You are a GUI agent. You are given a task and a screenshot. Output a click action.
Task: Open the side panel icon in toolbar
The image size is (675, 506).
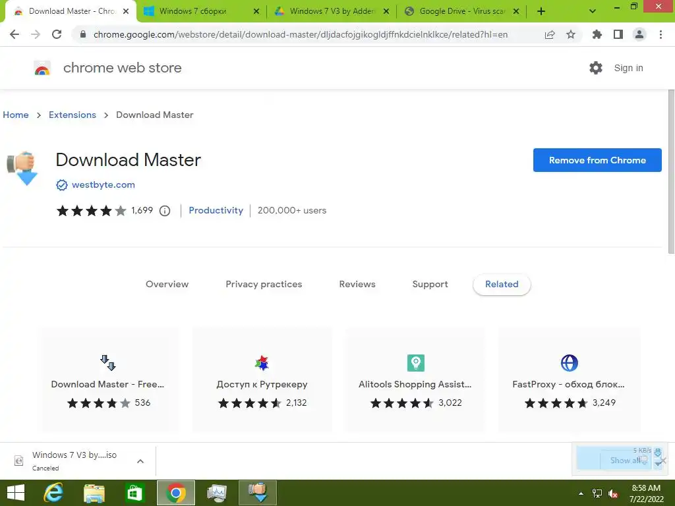pyautogui.click(x=618, y=34)
